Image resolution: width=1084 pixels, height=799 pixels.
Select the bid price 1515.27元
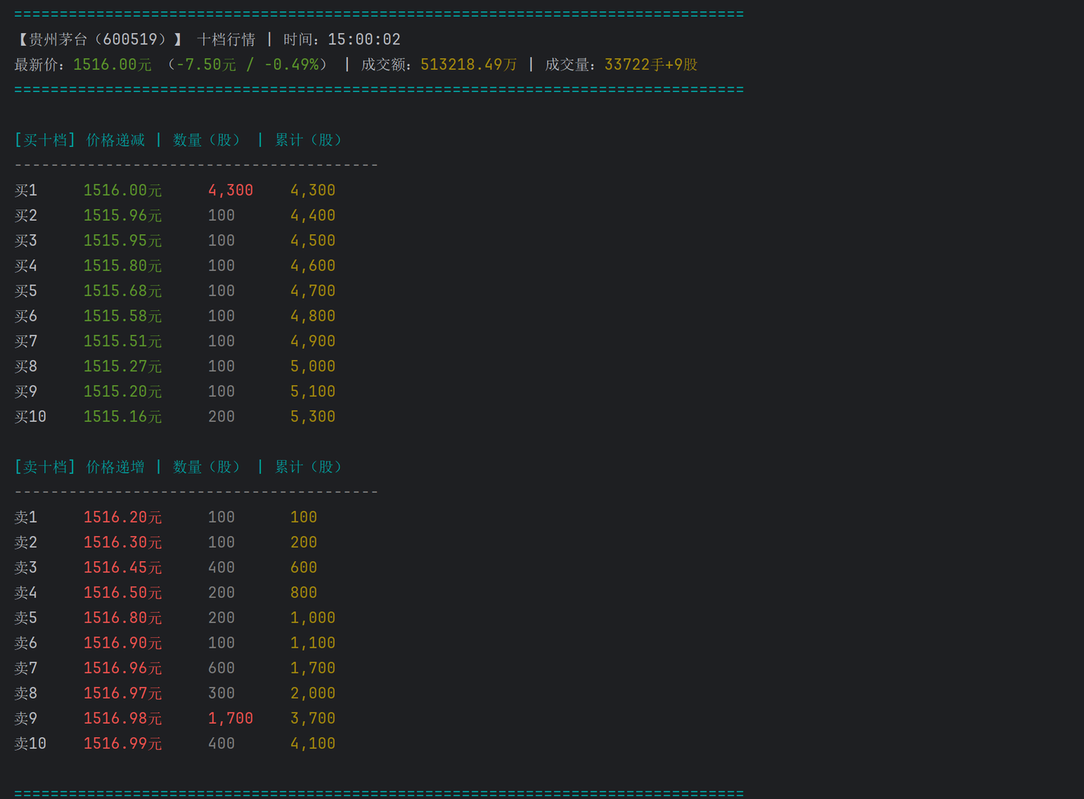point(123,367)
